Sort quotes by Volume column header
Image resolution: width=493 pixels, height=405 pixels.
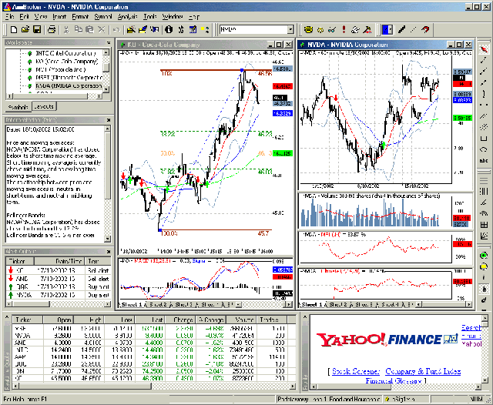[x=240, y=320]
